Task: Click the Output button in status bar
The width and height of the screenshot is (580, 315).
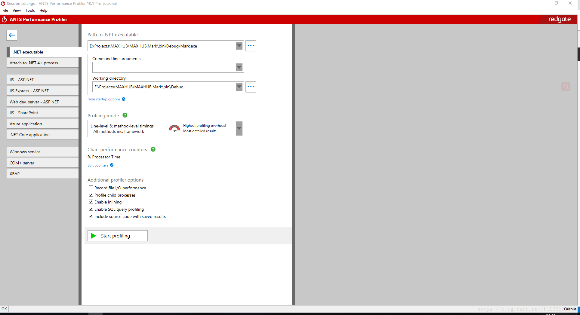Action: pos(570,309)
